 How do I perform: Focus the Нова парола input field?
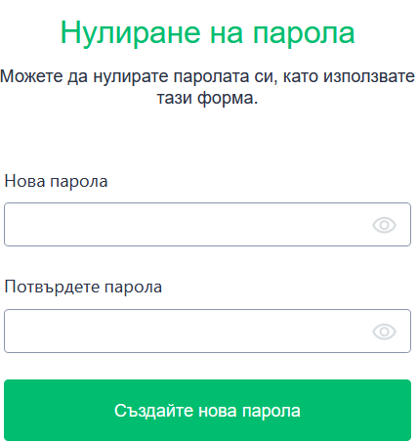(207, 225)
